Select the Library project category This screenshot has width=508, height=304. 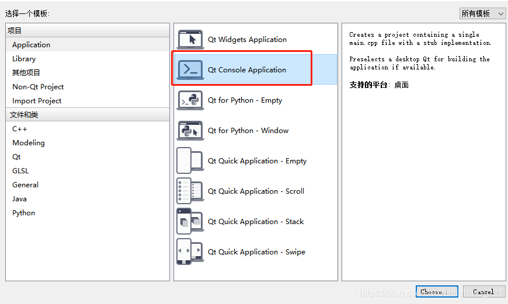click(x=88, y=59)
